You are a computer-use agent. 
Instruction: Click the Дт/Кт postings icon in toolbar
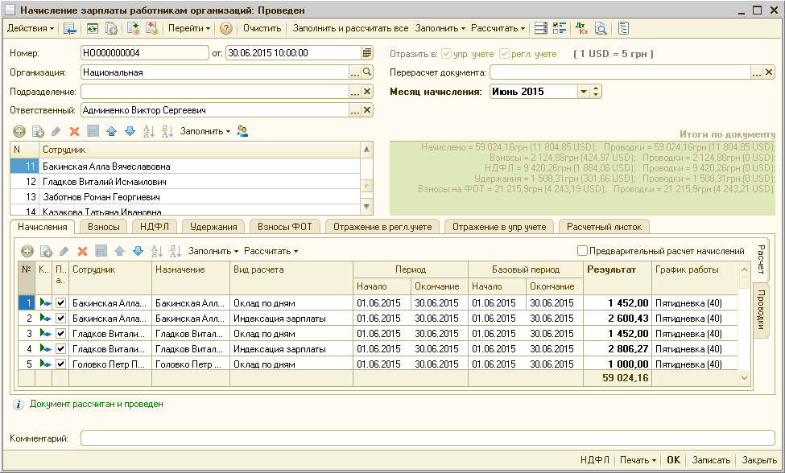click(x=582, y=28)
